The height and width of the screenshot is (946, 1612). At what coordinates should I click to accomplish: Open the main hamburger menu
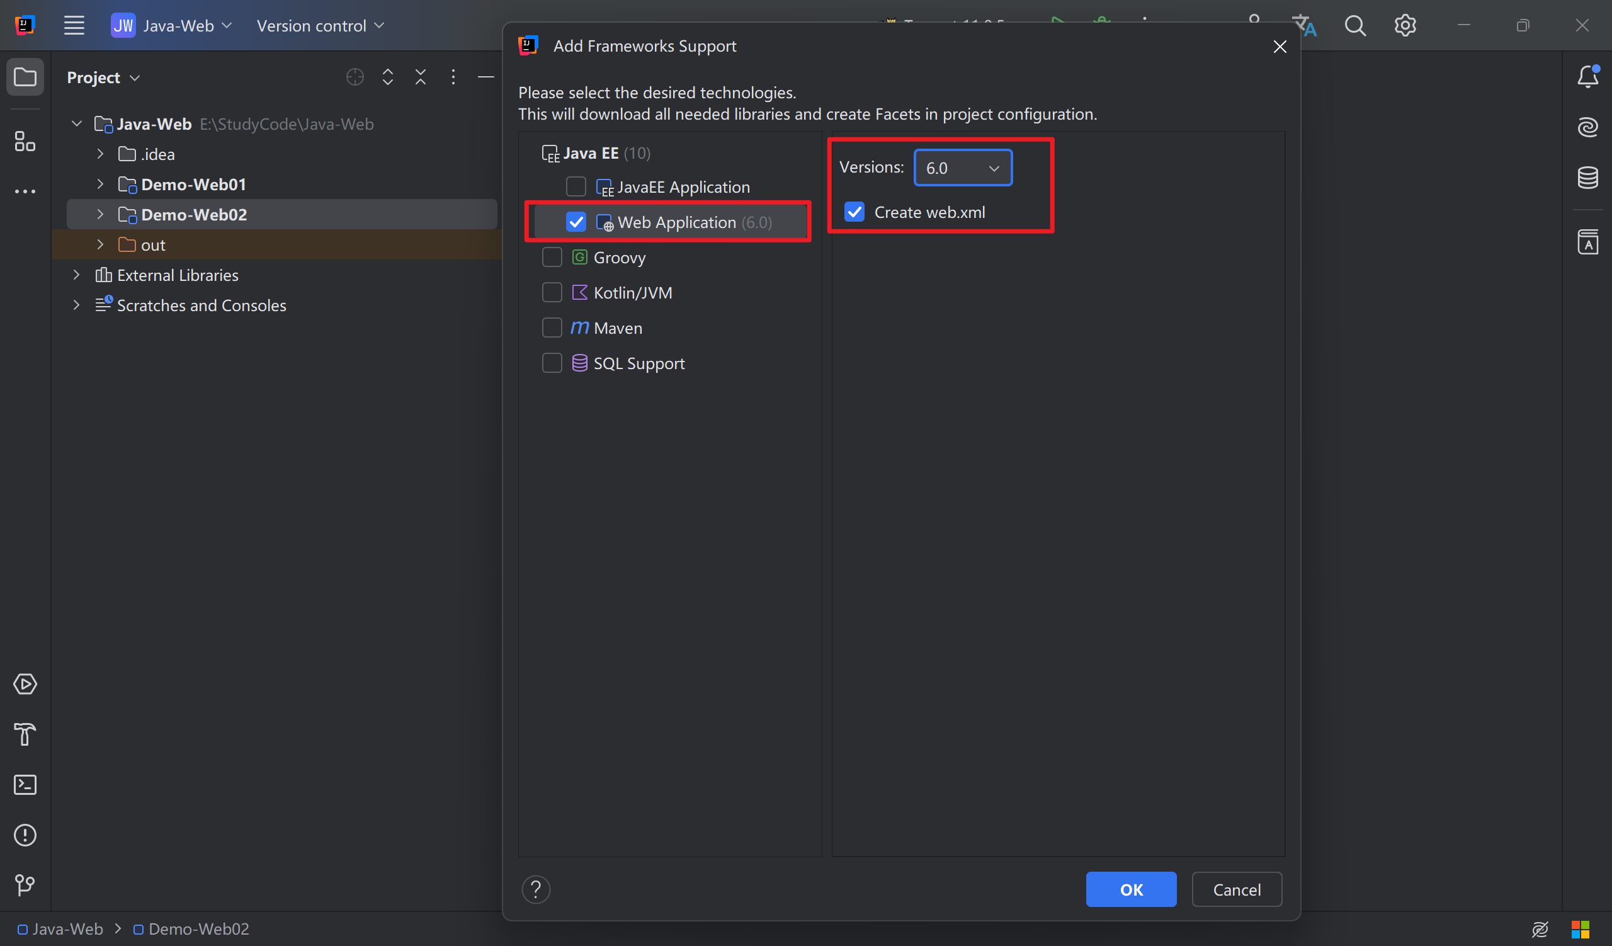(74, 26)
